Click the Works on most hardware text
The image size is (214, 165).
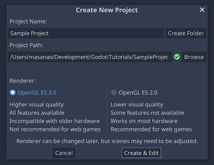[x=144, y=121]
